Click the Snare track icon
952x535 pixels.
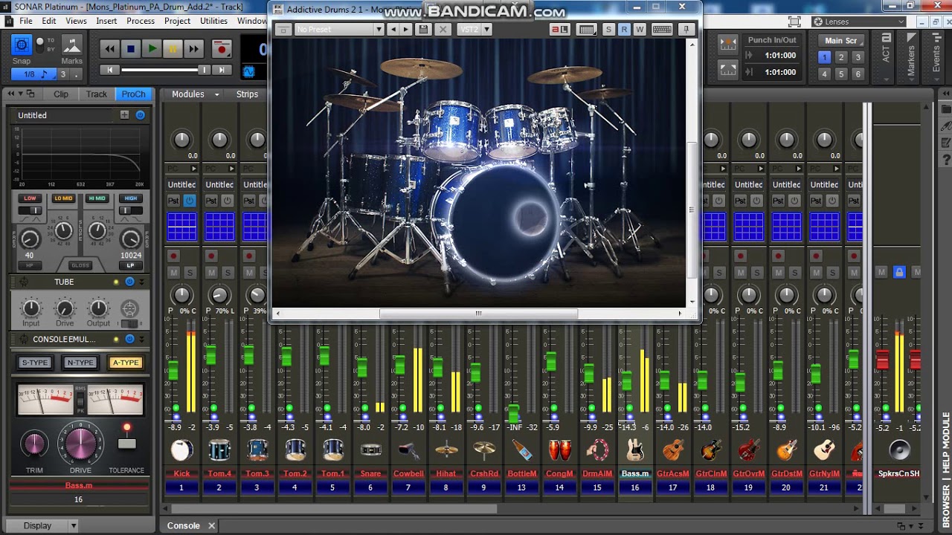point(370,450)
